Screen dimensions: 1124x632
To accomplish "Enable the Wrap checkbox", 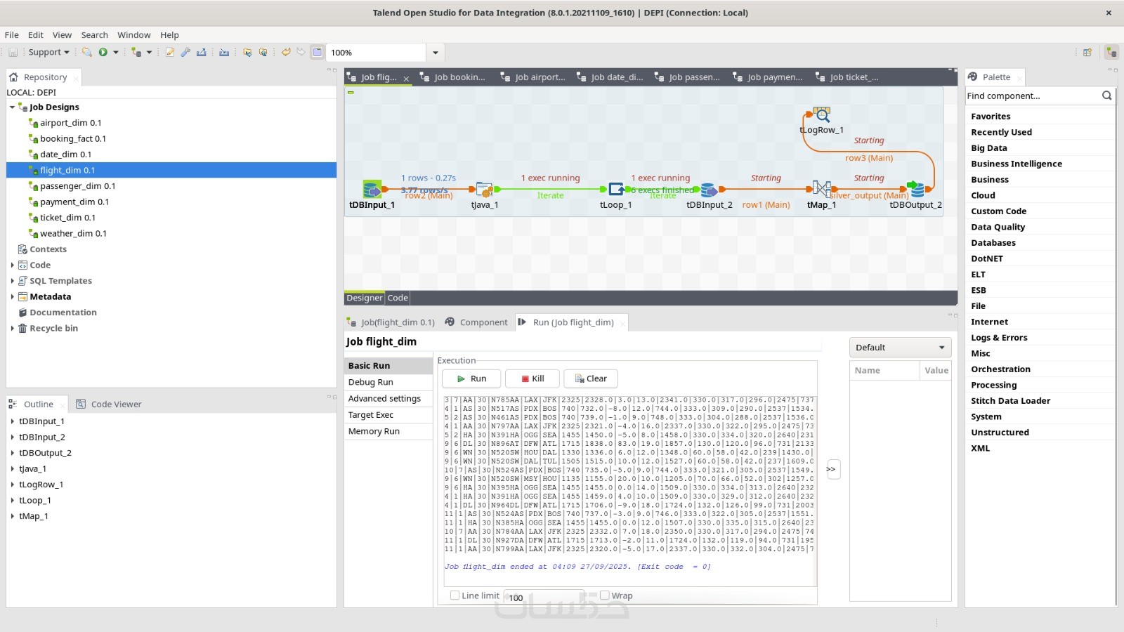I will point(604,595).
